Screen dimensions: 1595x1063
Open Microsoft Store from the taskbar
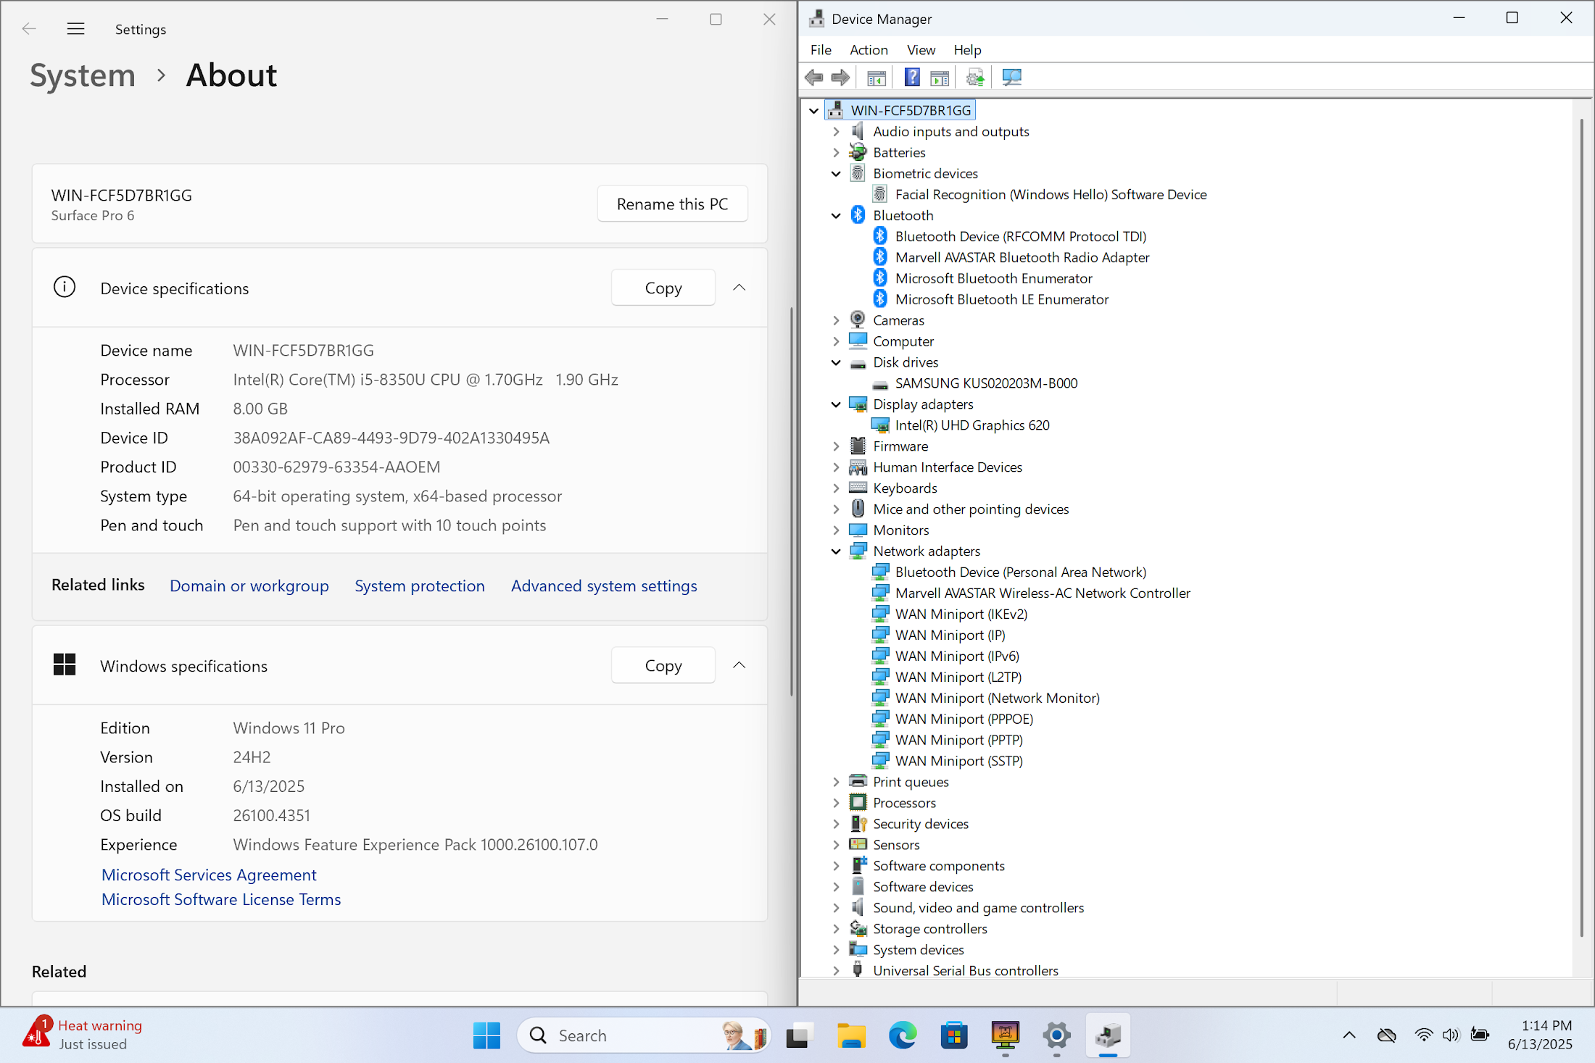point(954,1035)
